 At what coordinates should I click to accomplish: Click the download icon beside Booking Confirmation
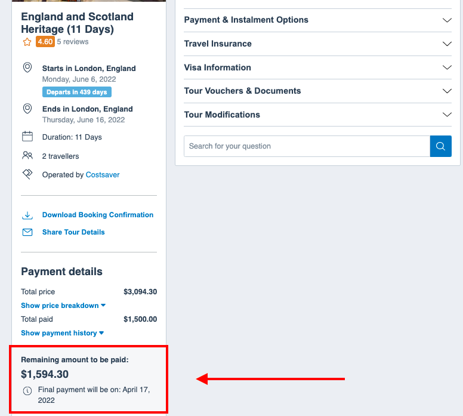(27, 215)
